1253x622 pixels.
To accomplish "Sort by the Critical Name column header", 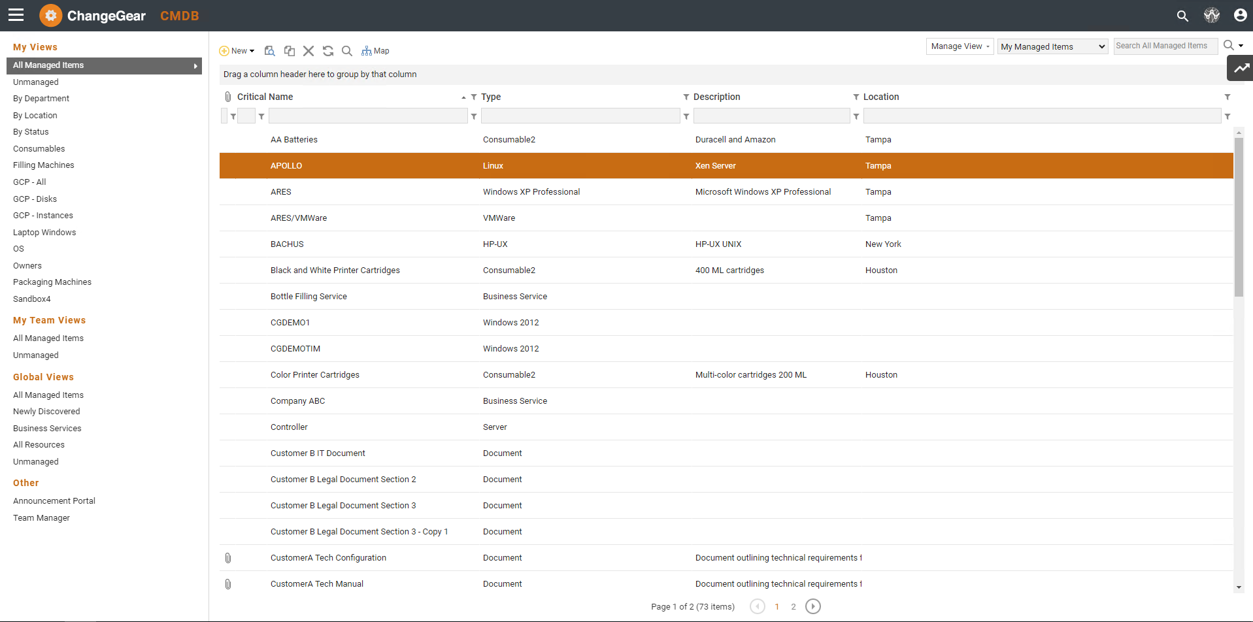I will point(265,97).
